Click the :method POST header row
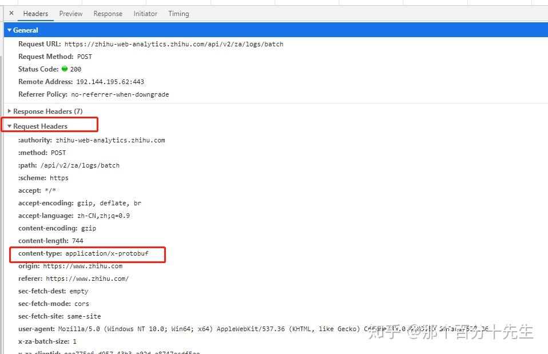Screen dimensions: 548x354 [42, 153]
